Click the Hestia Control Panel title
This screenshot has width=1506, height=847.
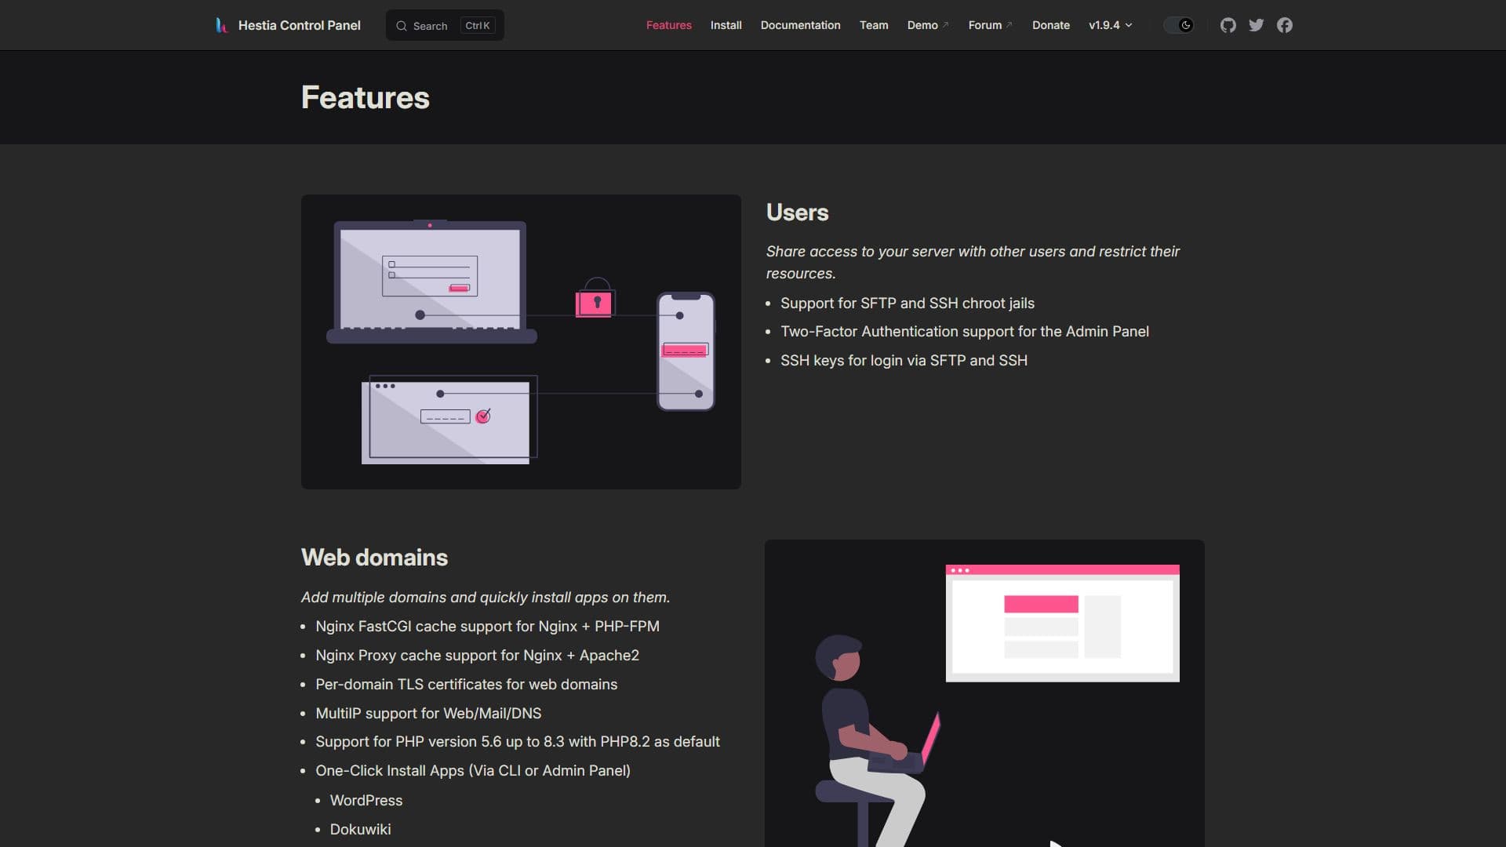(x=299, y=25)
